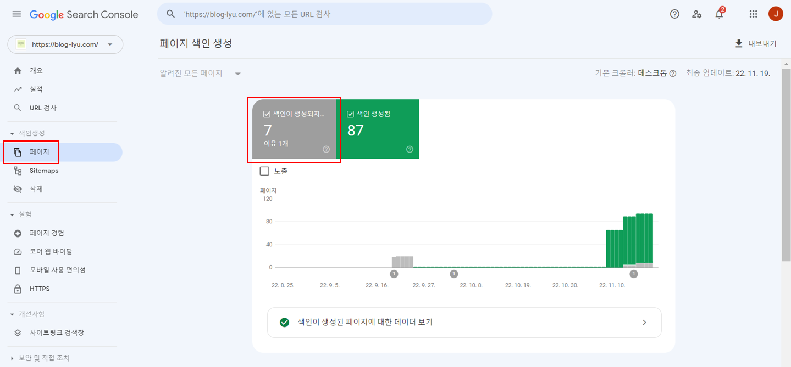
Task: Open the HTTPS lock icon in sidebar
Action: tap(18, 289)
